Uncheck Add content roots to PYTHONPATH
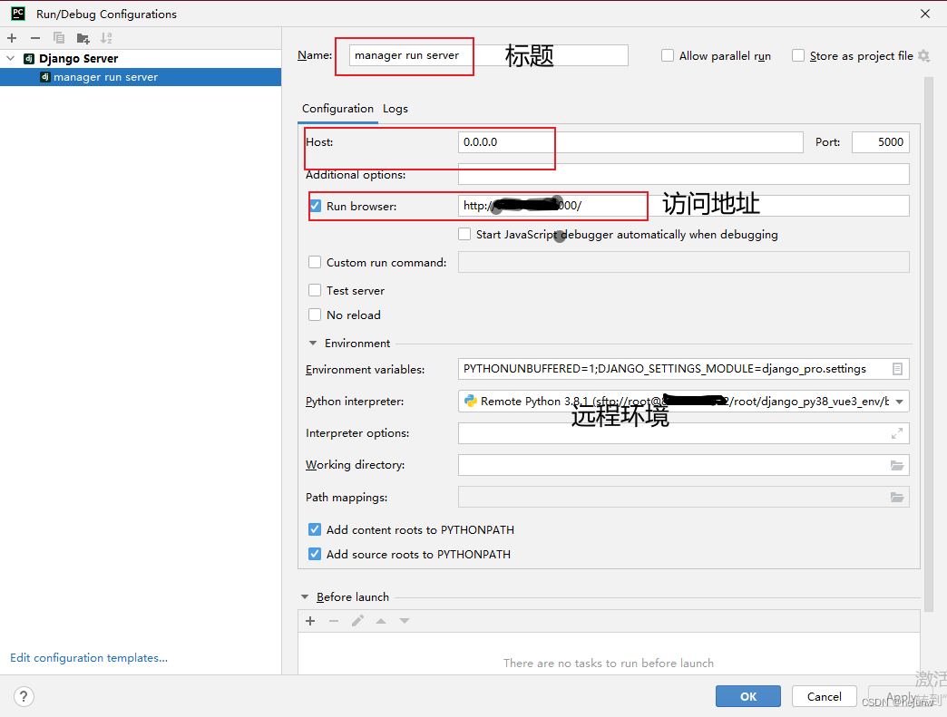This screenshot has width=947, height=717. pos(315,529)
